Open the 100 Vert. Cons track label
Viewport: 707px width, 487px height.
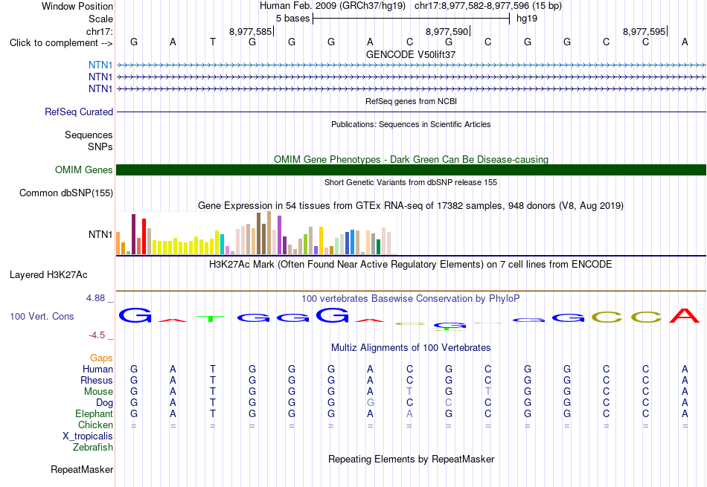point(42,316)
